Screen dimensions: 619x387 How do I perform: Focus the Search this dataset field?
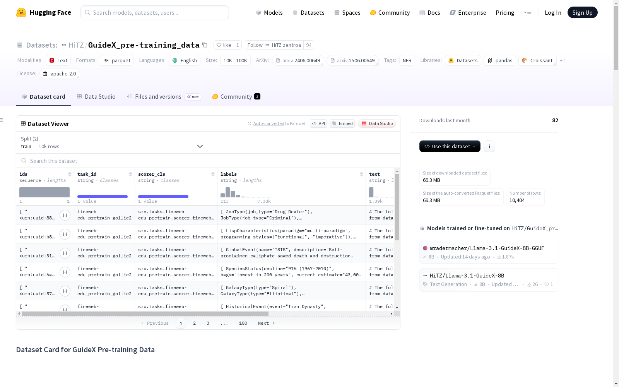coord(208,161)
